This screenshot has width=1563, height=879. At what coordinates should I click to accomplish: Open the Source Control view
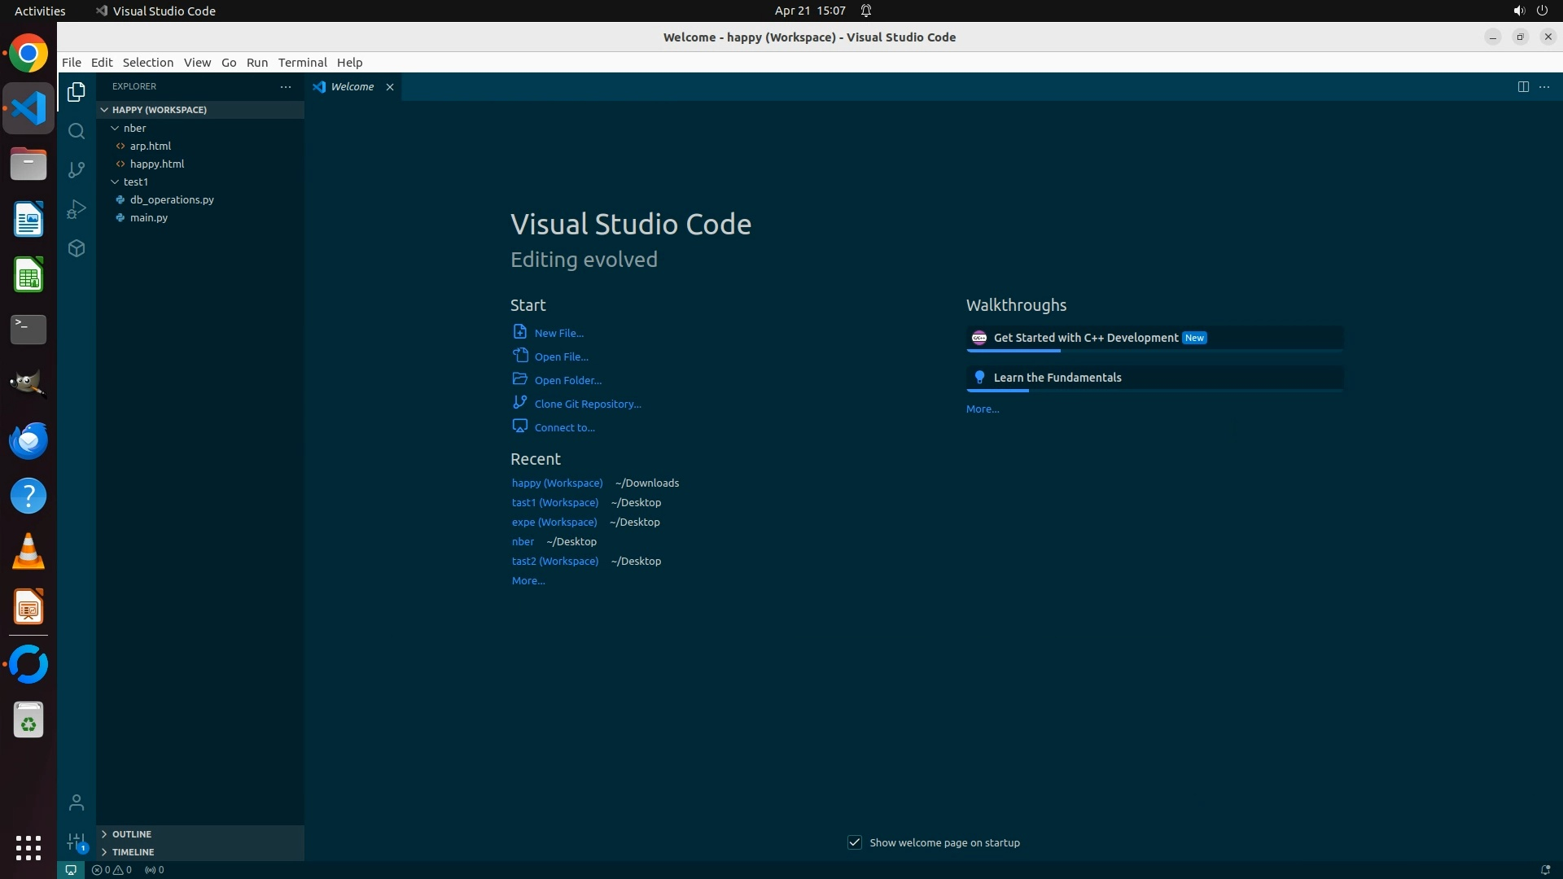(77, 169)
